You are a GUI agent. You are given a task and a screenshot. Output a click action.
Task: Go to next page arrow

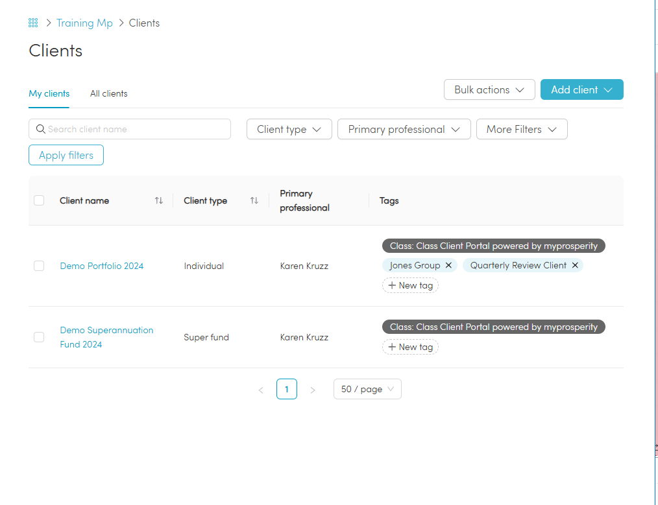[x=313, y=390]
